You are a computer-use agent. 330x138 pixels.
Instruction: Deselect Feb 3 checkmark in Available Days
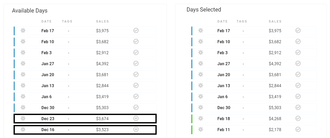point(136,52)
